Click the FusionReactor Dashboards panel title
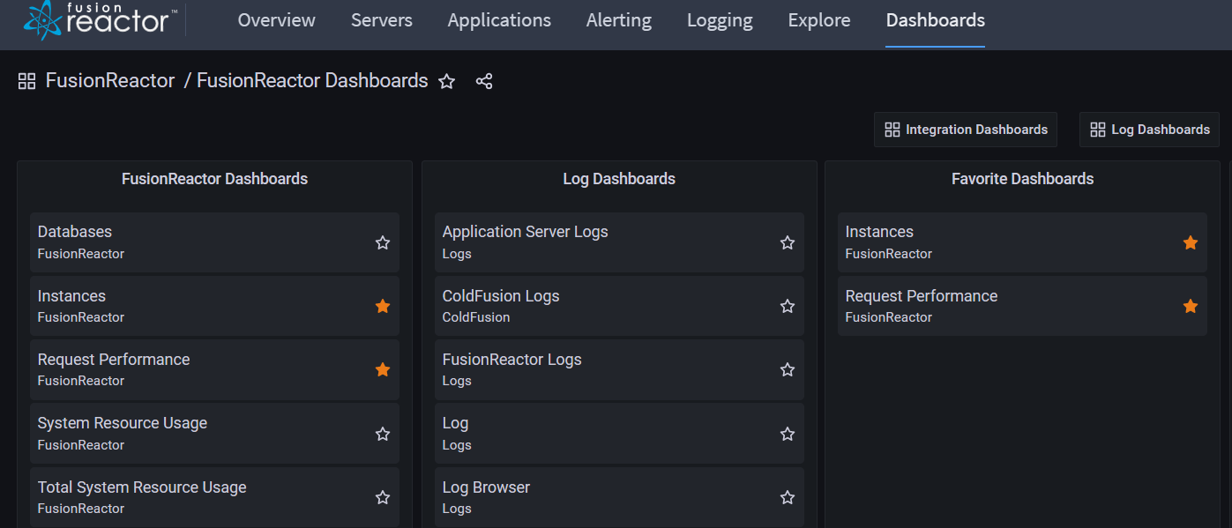This screenshot has width=1232, height=528. (214, 179)
